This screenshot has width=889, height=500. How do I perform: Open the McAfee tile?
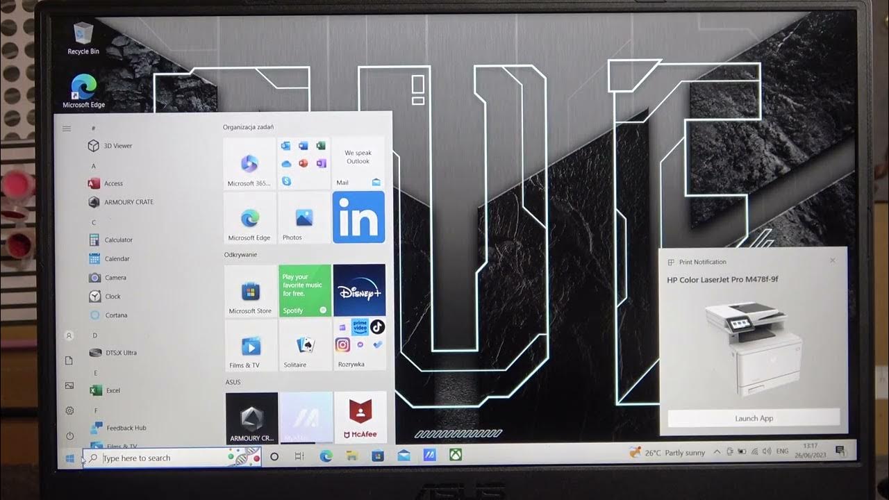(360, 418)
